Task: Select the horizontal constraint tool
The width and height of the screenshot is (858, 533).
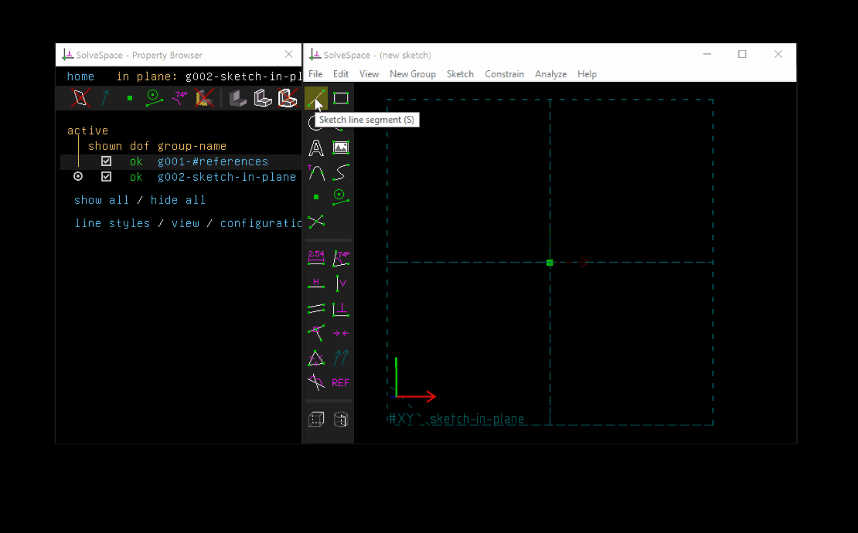Action: point(316,283)
